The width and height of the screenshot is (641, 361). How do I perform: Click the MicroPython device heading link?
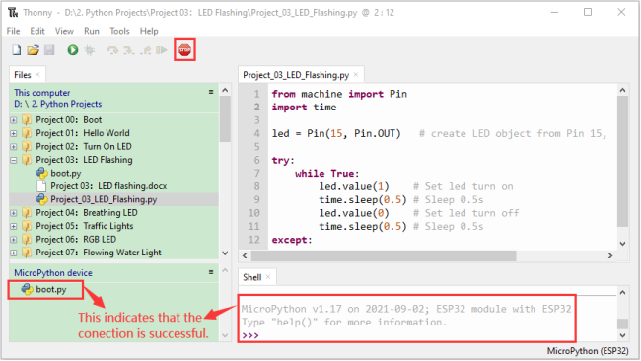point(53,273)
